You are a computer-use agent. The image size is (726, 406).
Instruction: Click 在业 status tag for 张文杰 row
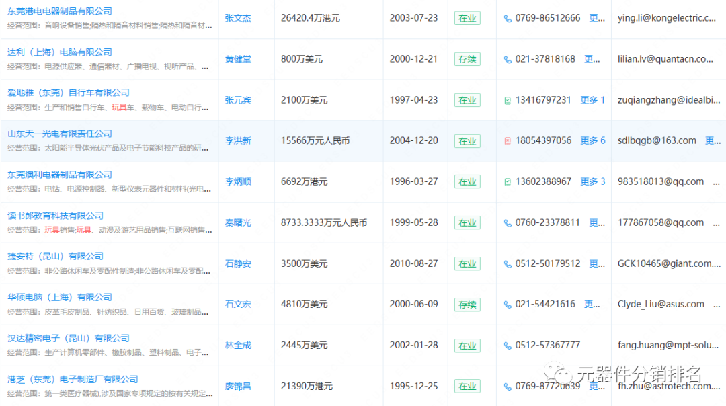pyautogui.click(x=467, y=19)
